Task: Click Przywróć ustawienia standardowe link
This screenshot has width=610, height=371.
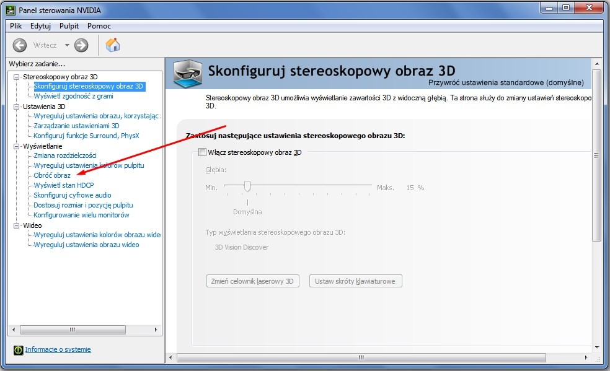Action: pyautogui.click(x=506, y=83)
